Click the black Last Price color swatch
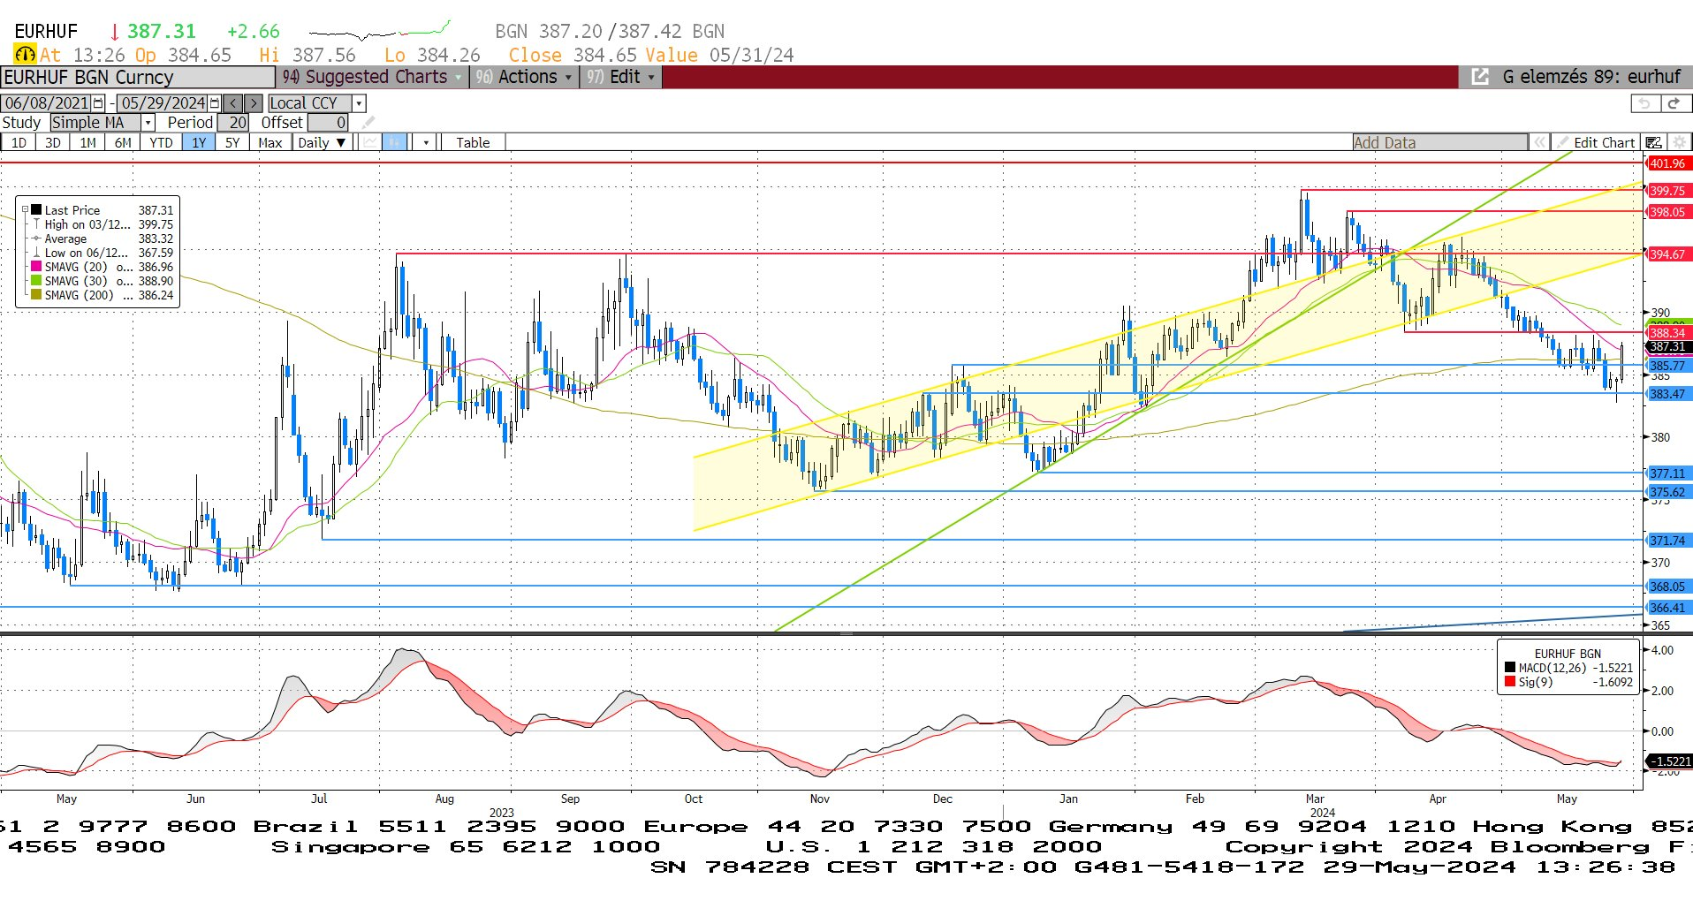 pos(36,210)
